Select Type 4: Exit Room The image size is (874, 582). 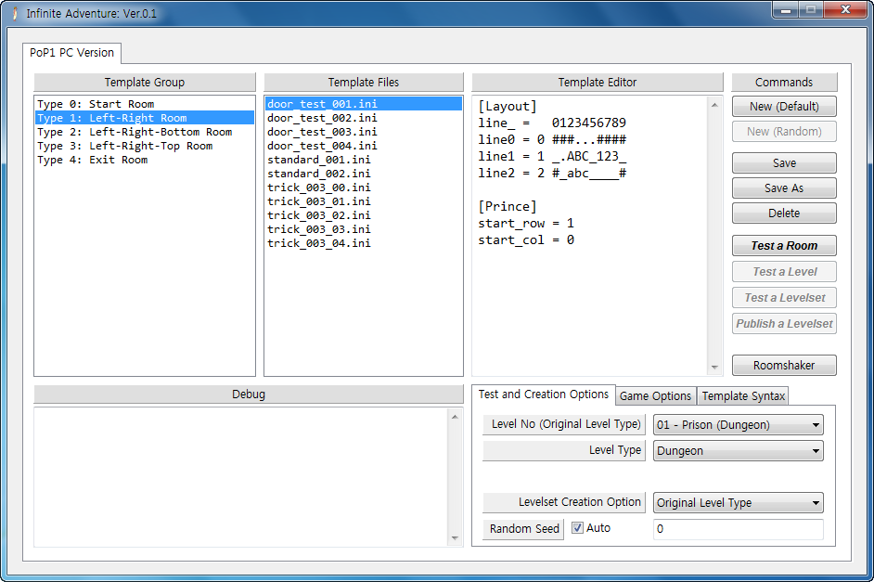145,160
